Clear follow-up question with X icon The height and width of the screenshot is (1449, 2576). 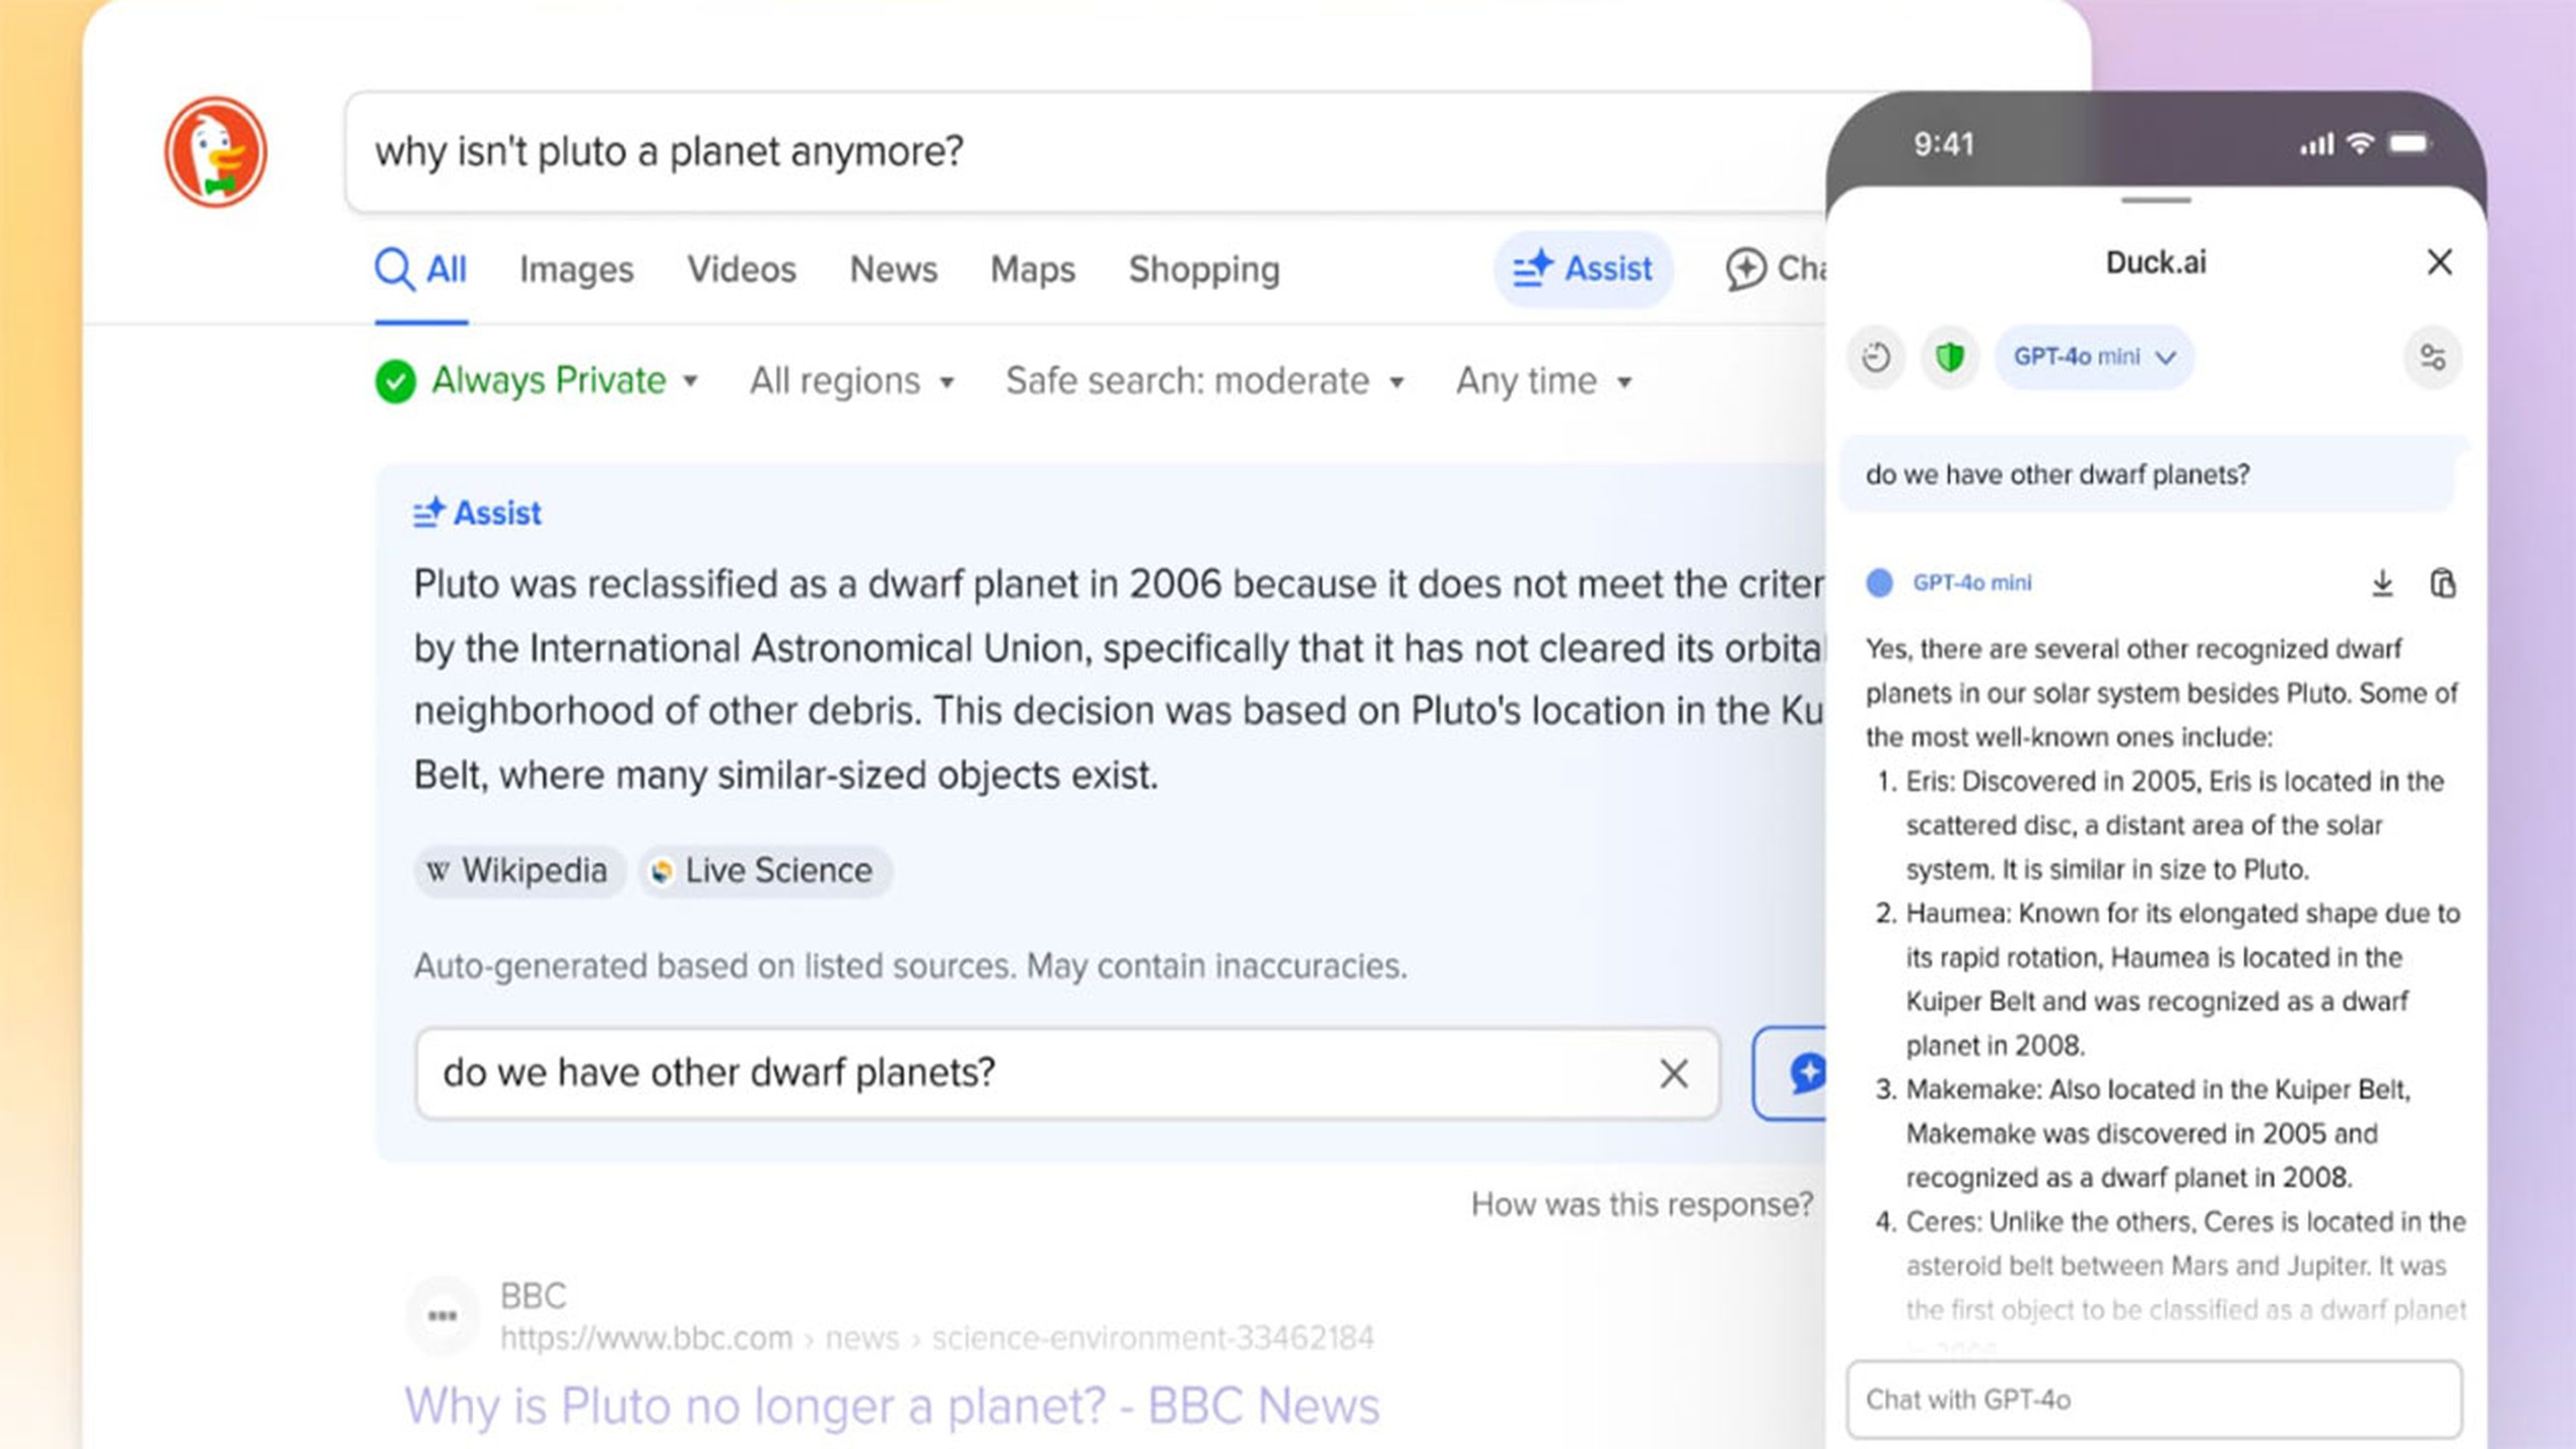[x=1674, y=1073]
